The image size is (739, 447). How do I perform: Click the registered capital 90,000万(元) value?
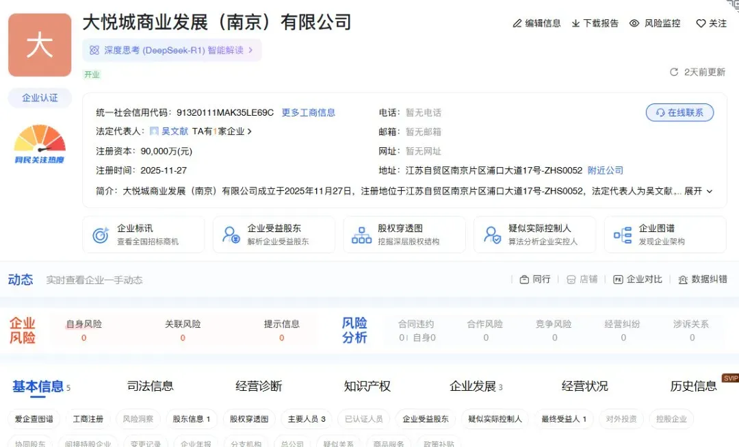166,151
